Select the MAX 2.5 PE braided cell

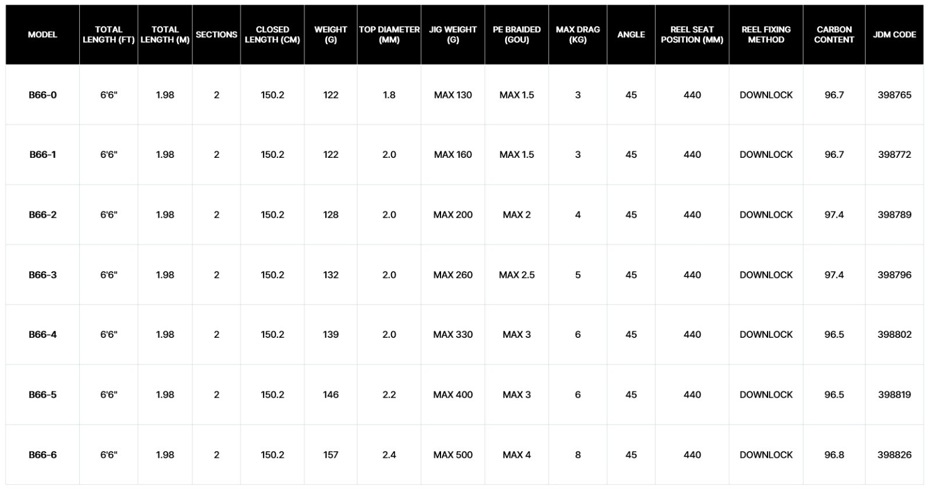pyautogui.click(x=517, y=275)
